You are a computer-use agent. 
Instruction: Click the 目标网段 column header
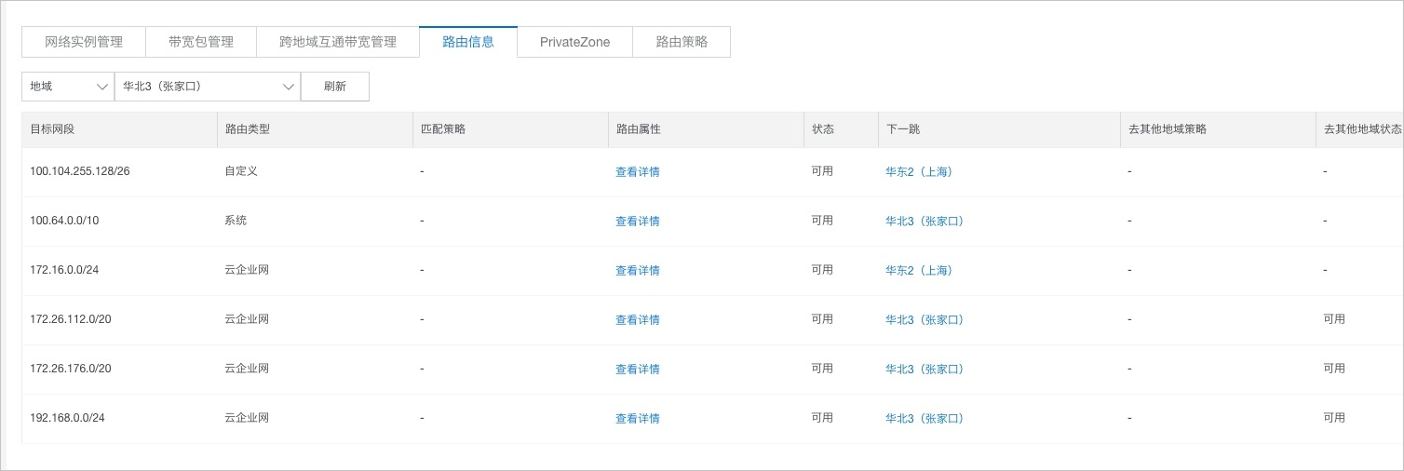point(52,129)
